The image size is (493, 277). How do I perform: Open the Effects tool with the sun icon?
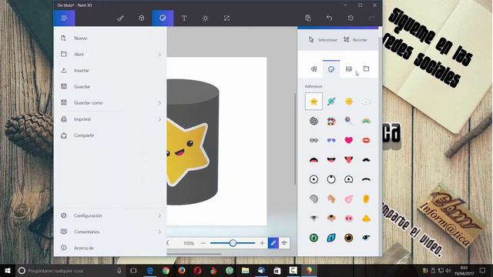click(206, 18)
